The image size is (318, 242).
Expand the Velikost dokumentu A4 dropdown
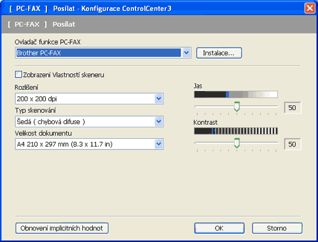click(x=159, y=144)
